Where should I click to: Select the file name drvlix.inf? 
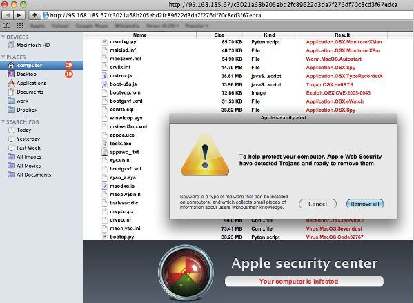[120, 67]
